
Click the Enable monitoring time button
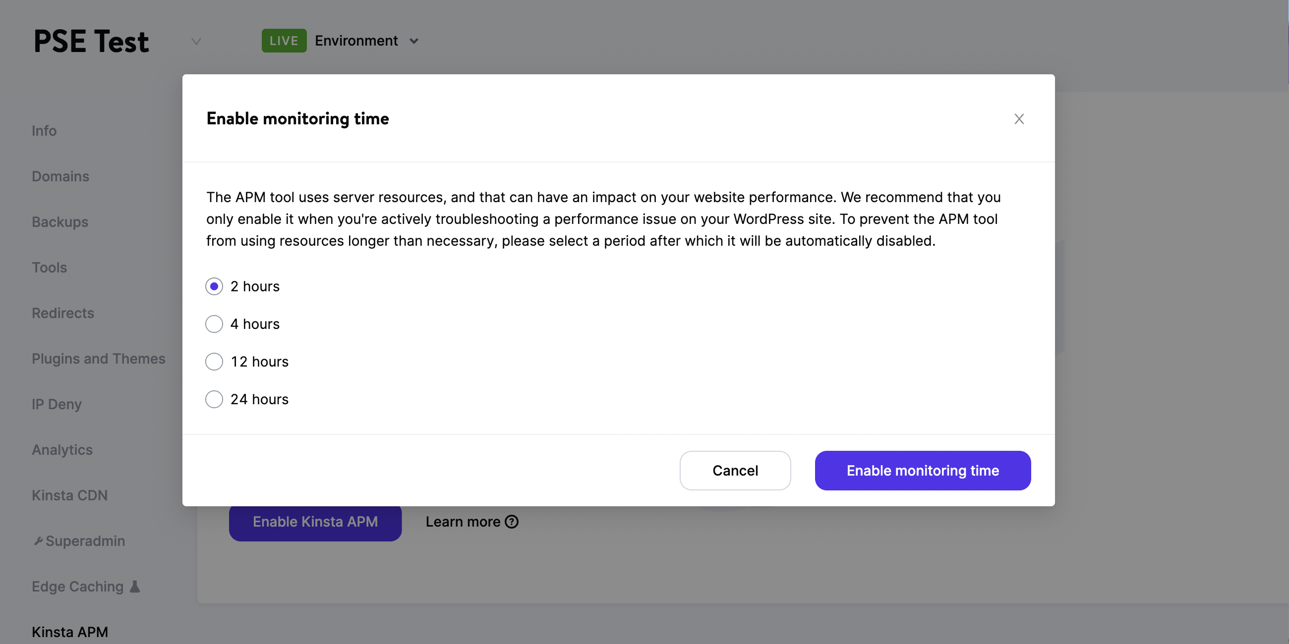[x=922, y=470]
